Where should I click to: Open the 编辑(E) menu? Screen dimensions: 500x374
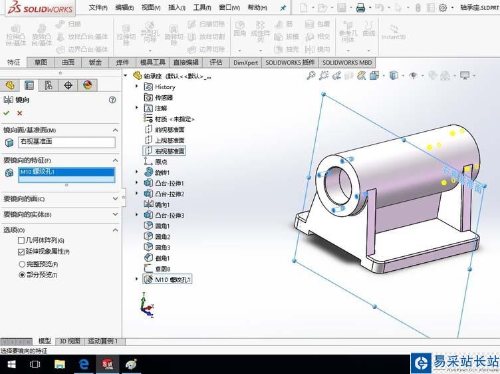click(x=124, y=8)
